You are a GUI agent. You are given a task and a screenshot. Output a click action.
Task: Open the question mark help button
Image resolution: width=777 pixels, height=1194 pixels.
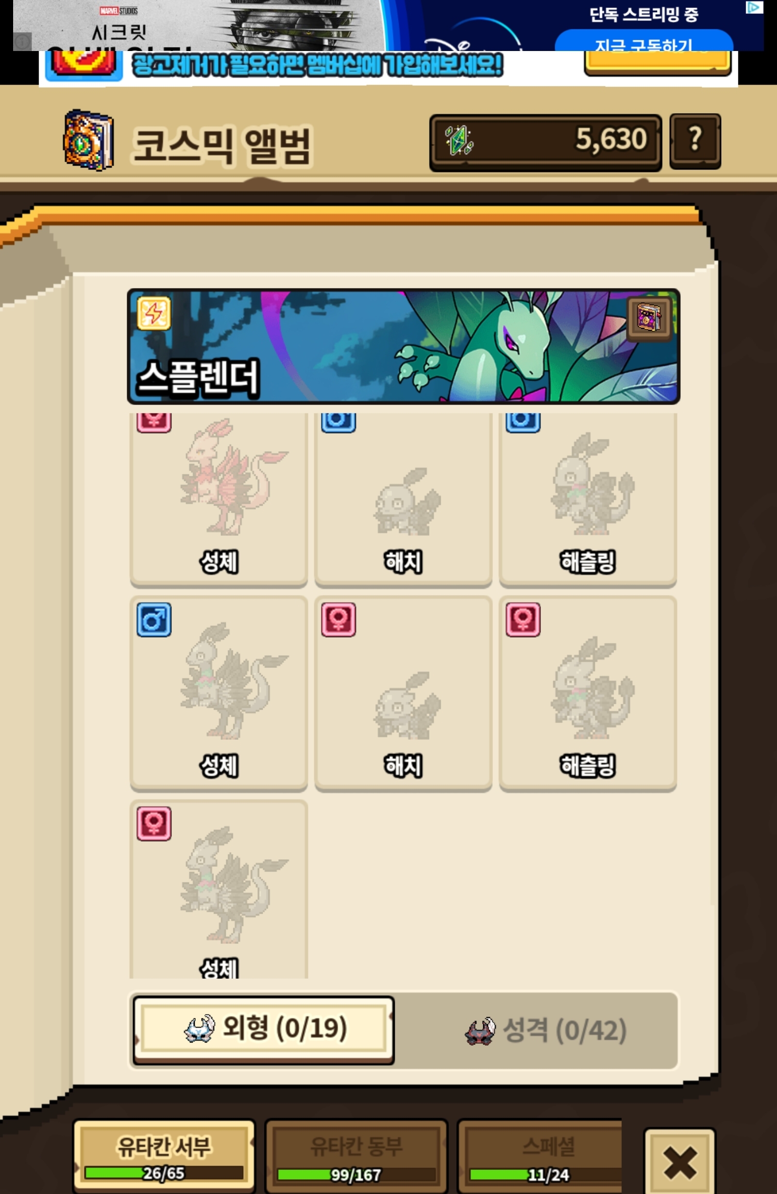pos(695,141)
